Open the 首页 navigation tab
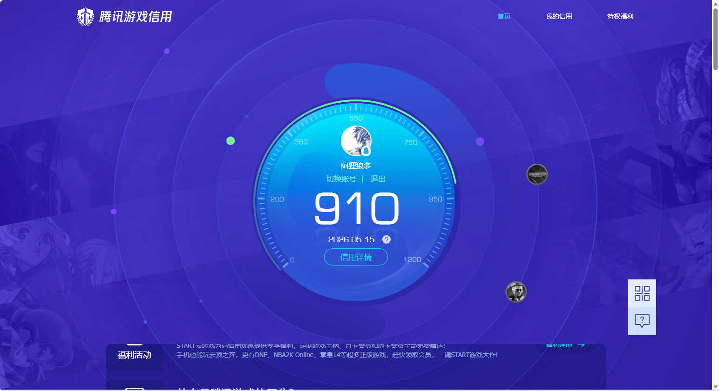The image size is (719, 391). tap(504, 16)
